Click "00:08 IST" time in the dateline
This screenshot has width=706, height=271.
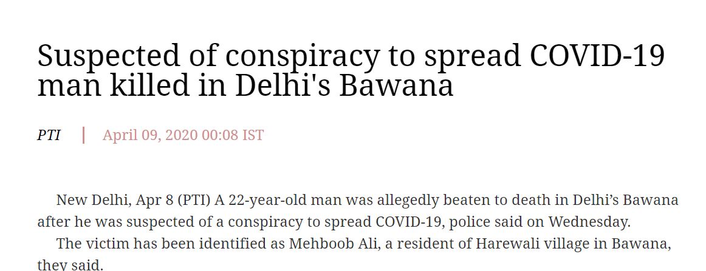tap(233, 135)
